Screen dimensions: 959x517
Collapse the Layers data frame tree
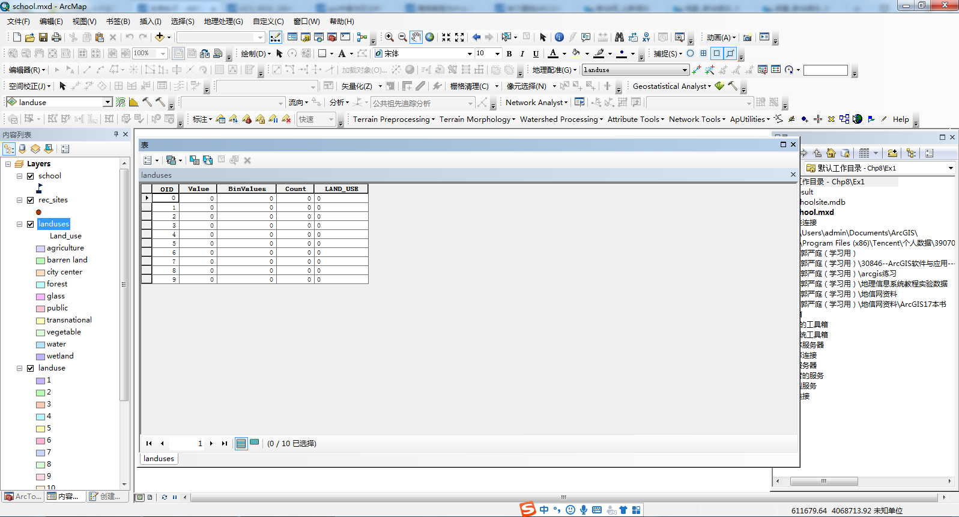8,164
